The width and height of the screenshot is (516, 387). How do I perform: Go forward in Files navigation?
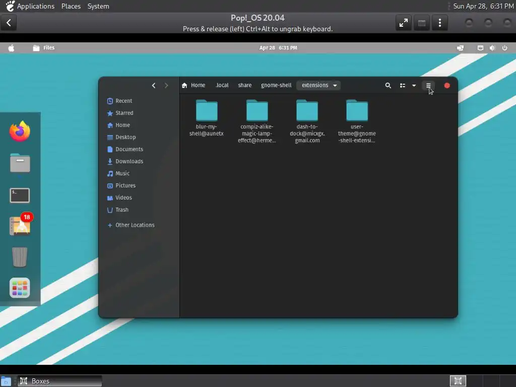coord(166,86)
